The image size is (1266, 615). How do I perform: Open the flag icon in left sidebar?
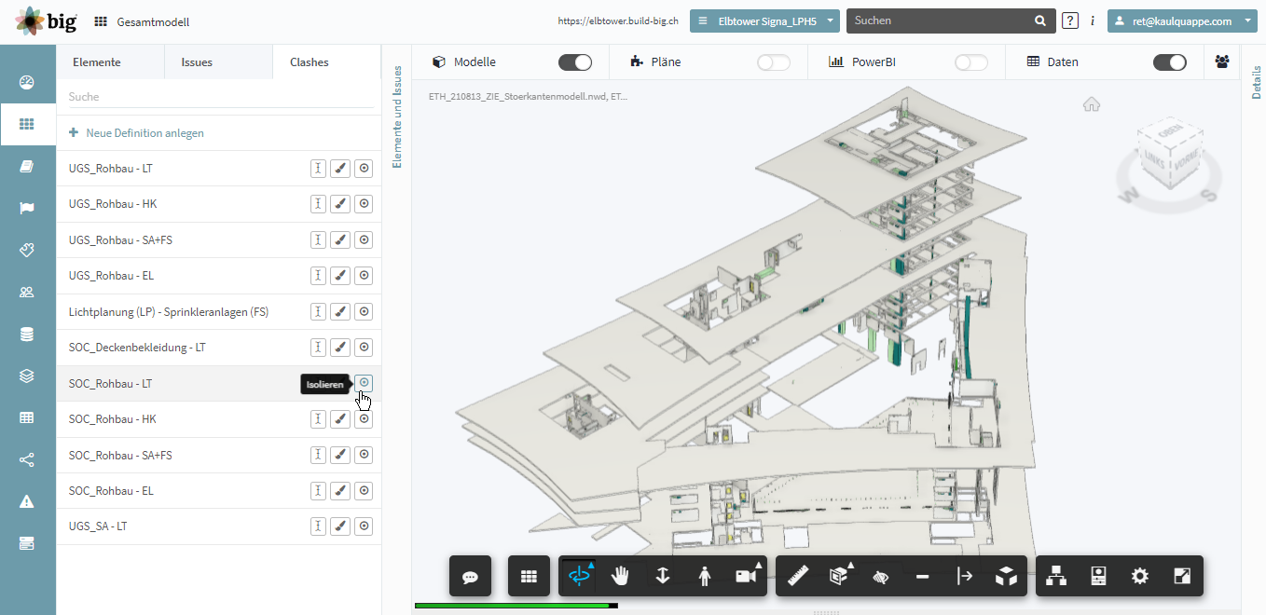click(x=27, y=208)
